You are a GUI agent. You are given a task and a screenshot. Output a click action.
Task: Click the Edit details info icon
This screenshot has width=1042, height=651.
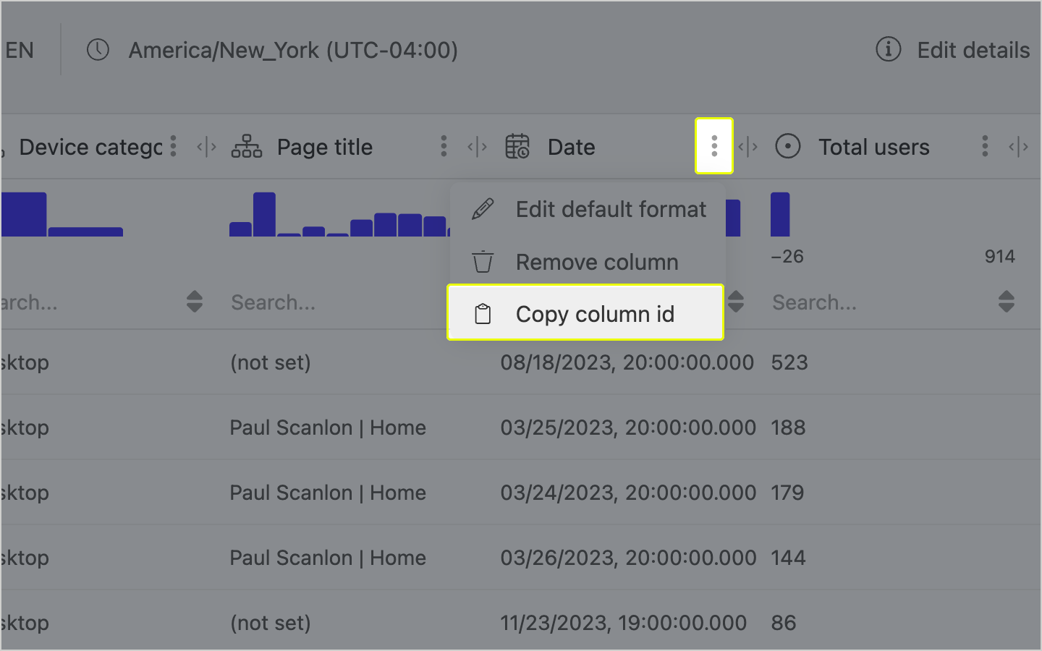(x=888, y=50)
